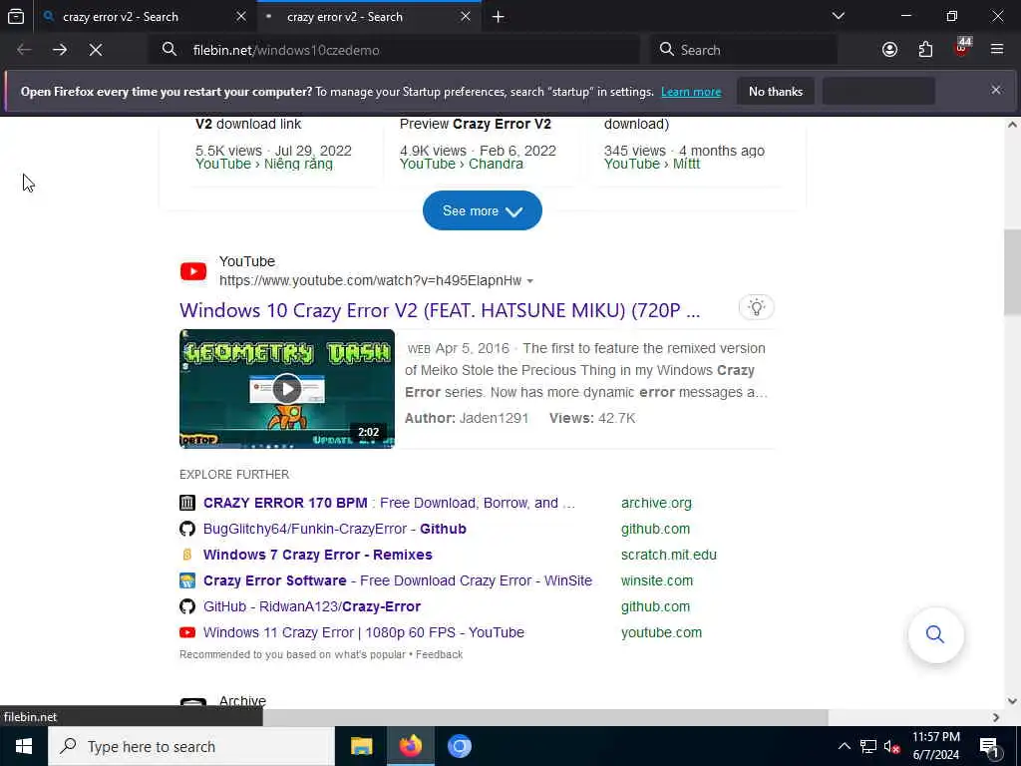This screenshot has width=1021, height=766.
Task: Click the YouTube icon beside Windows 11 Crazy Error
Action: click(187, 632)
